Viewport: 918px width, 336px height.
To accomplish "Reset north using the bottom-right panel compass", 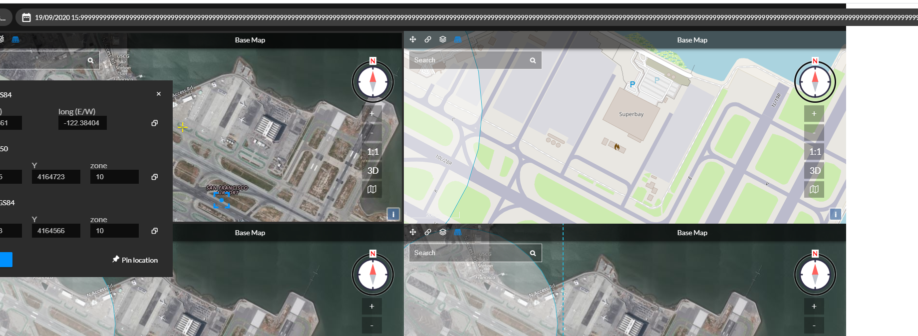I will (x=815, y=274).
